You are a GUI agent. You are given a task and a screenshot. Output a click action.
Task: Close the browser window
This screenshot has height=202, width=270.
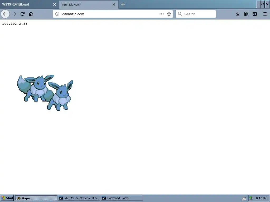point(267,4)
